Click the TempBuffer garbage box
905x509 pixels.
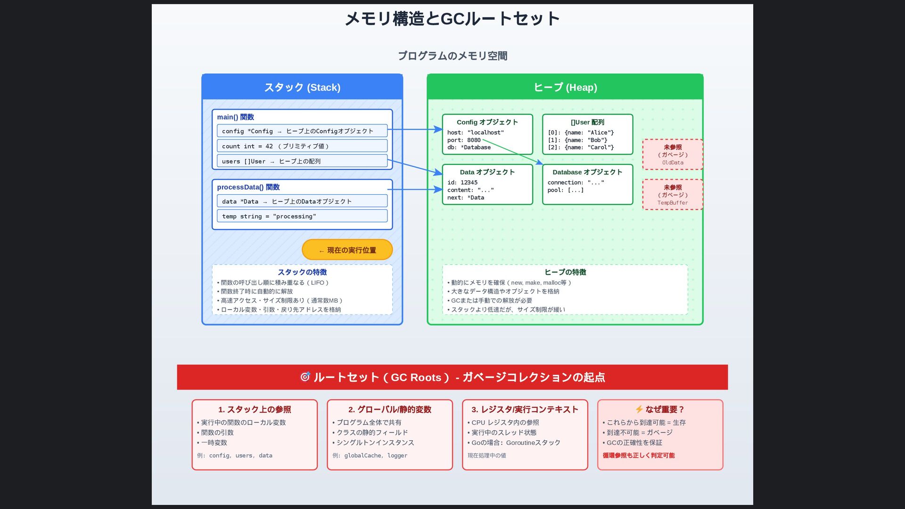pos(672,195)
